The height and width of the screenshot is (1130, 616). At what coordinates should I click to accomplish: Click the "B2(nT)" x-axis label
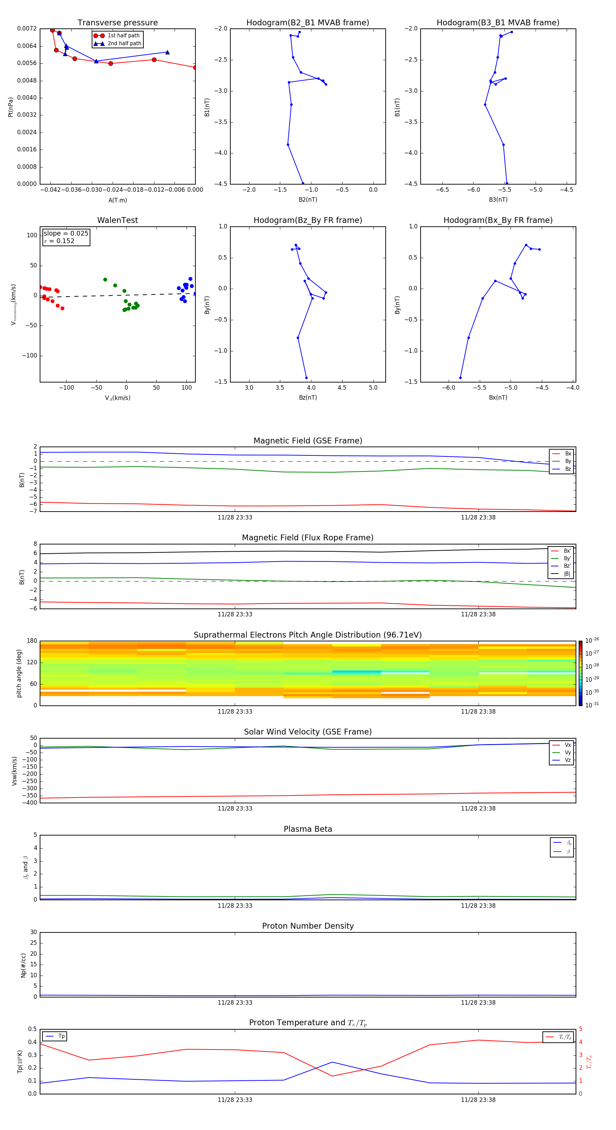(308, 200)
